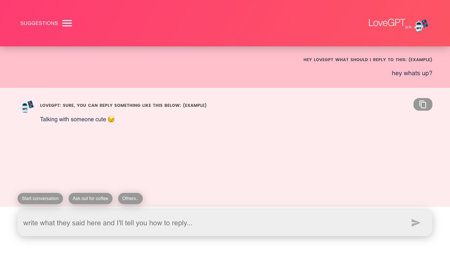Select the Start conversation chip
The height and width of the screenshot is (253, 450).
pos(40,199)
